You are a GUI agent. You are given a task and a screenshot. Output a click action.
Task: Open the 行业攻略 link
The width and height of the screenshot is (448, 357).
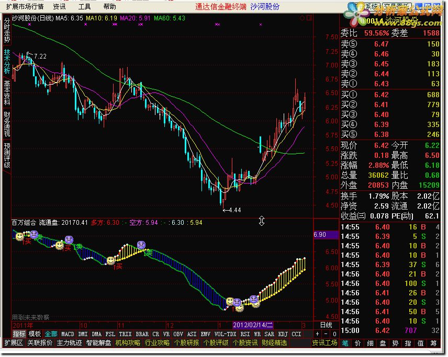tap(157, 343)
